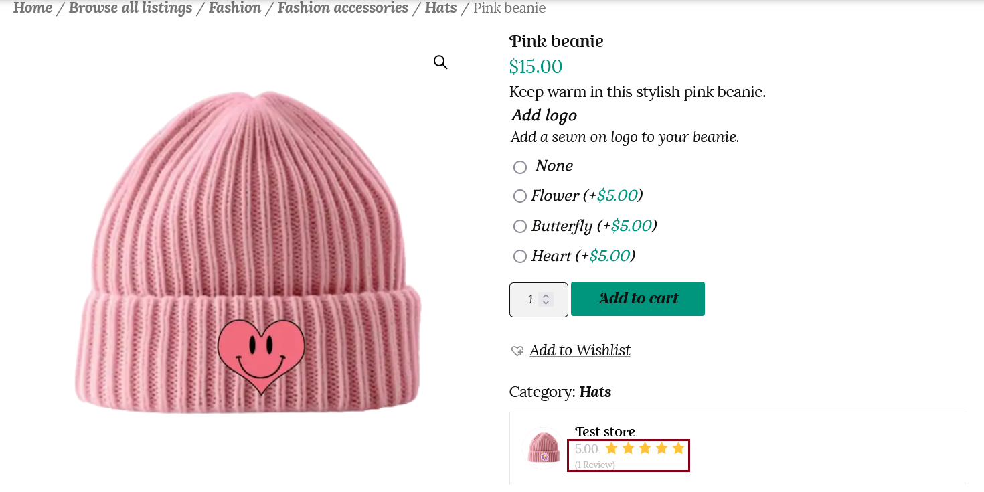Click the quantity input field
984x492 pixels.
530,299
